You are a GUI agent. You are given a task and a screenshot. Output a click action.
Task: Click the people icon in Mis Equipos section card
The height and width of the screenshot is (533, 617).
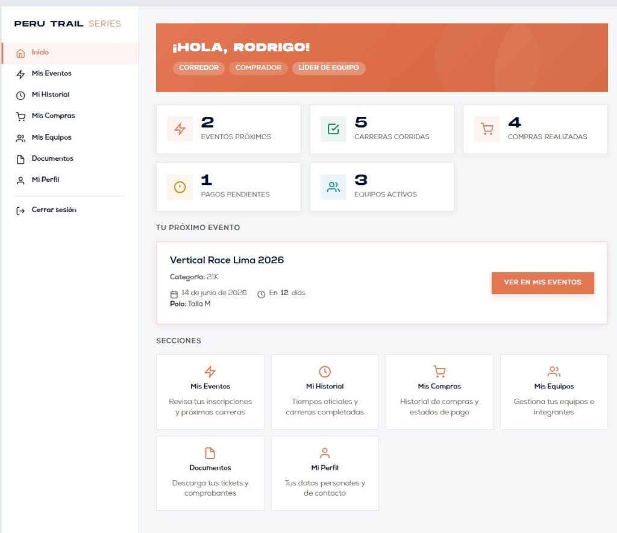point(554,372)
